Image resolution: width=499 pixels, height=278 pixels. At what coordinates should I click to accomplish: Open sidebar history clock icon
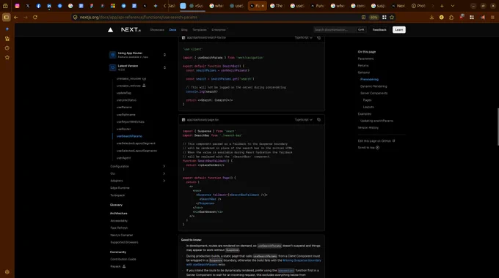click(x=7, y=48)
